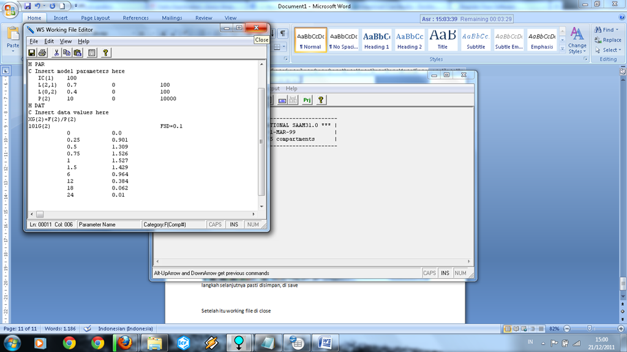Switch to the Page Layout ribbon tab
Viewport: 627px width, 352px height.
[95, 18]
